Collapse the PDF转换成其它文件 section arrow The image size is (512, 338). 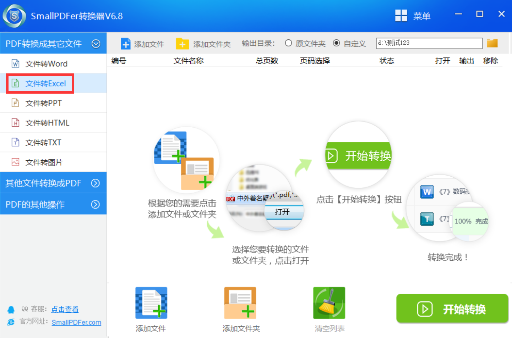point(96,44)
